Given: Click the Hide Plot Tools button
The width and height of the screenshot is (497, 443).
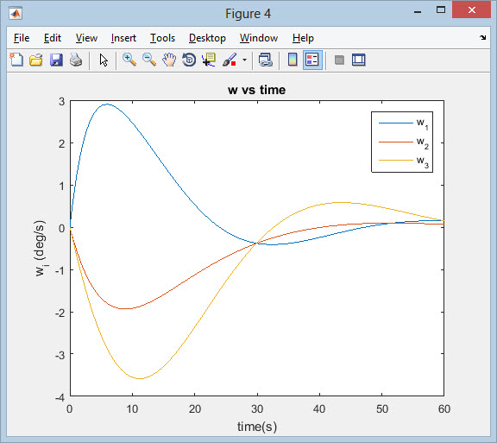Looking at the screenshot, I should coord(339,60).
